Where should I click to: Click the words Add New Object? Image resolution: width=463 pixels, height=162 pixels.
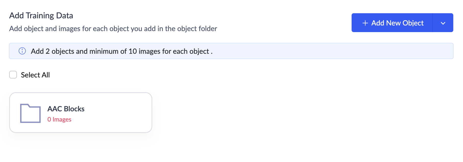coord(397,23)
